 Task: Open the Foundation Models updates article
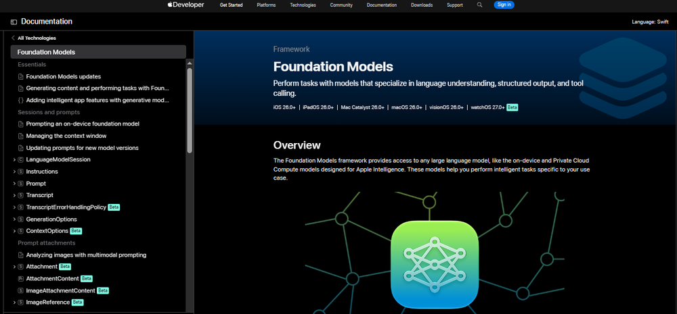(64, 77)
